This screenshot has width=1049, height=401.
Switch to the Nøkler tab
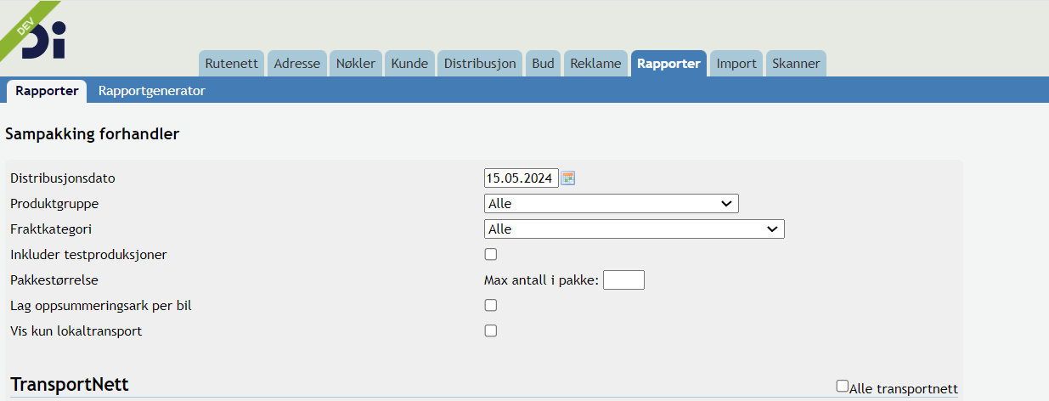[x=356, y=64]
